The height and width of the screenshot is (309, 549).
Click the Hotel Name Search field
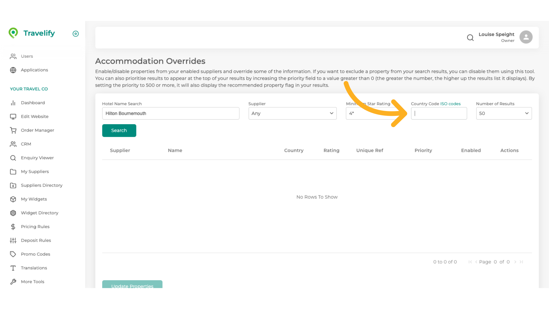pos(170,113)
